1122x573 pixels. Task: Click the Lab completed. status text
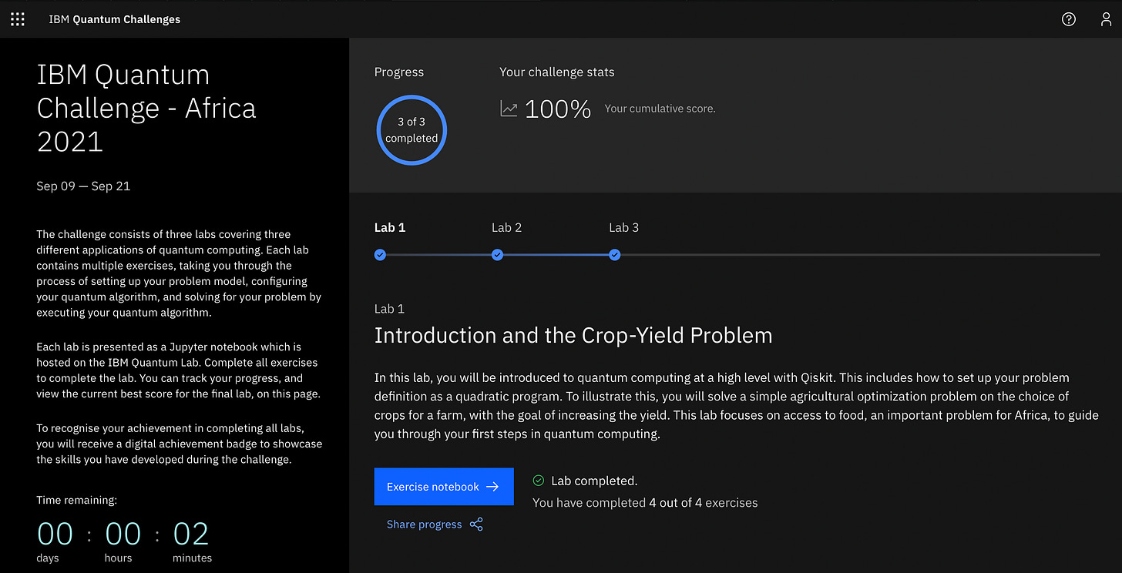594,481
